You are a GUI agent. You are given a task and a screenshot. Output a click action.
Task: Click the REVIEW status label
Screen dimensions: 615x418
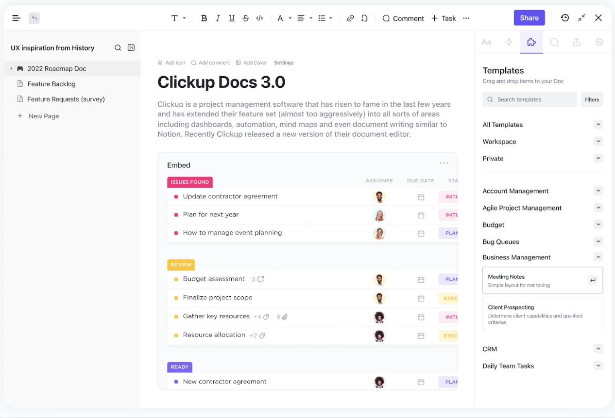pos(181,265)
